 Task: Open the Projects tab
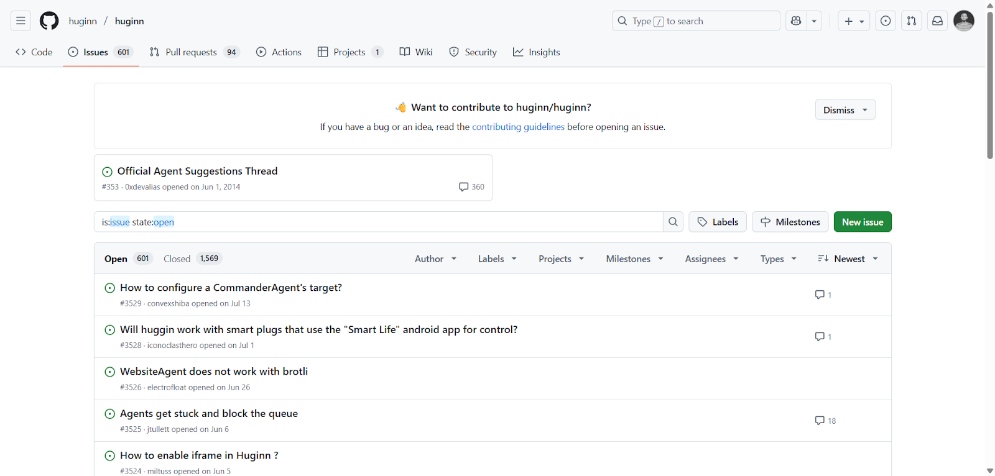[350, 52]
